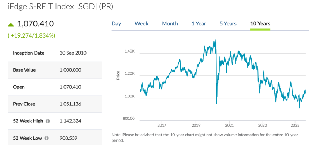Click the iEdge S-REIT Index title

pos(60,7)
